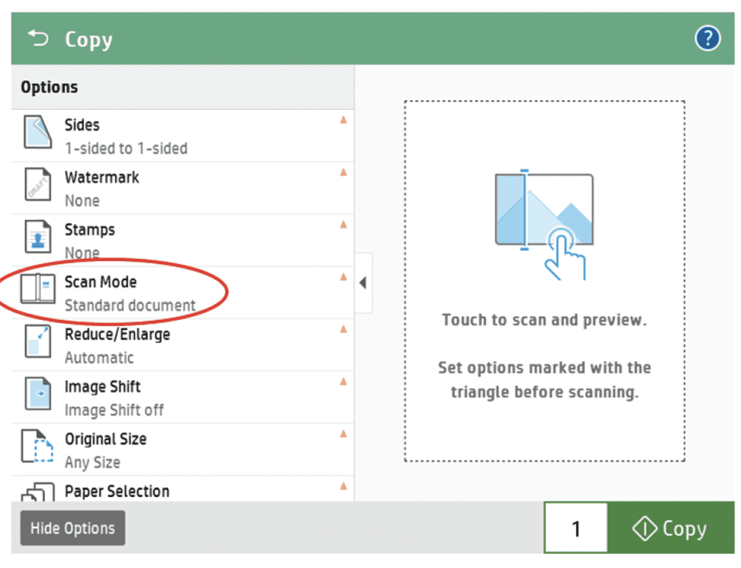Image resolution: width=741 pixels, height=568 pixels.
Task: Tap the warning triangle beside Watermark
Action: coord(344,171)
